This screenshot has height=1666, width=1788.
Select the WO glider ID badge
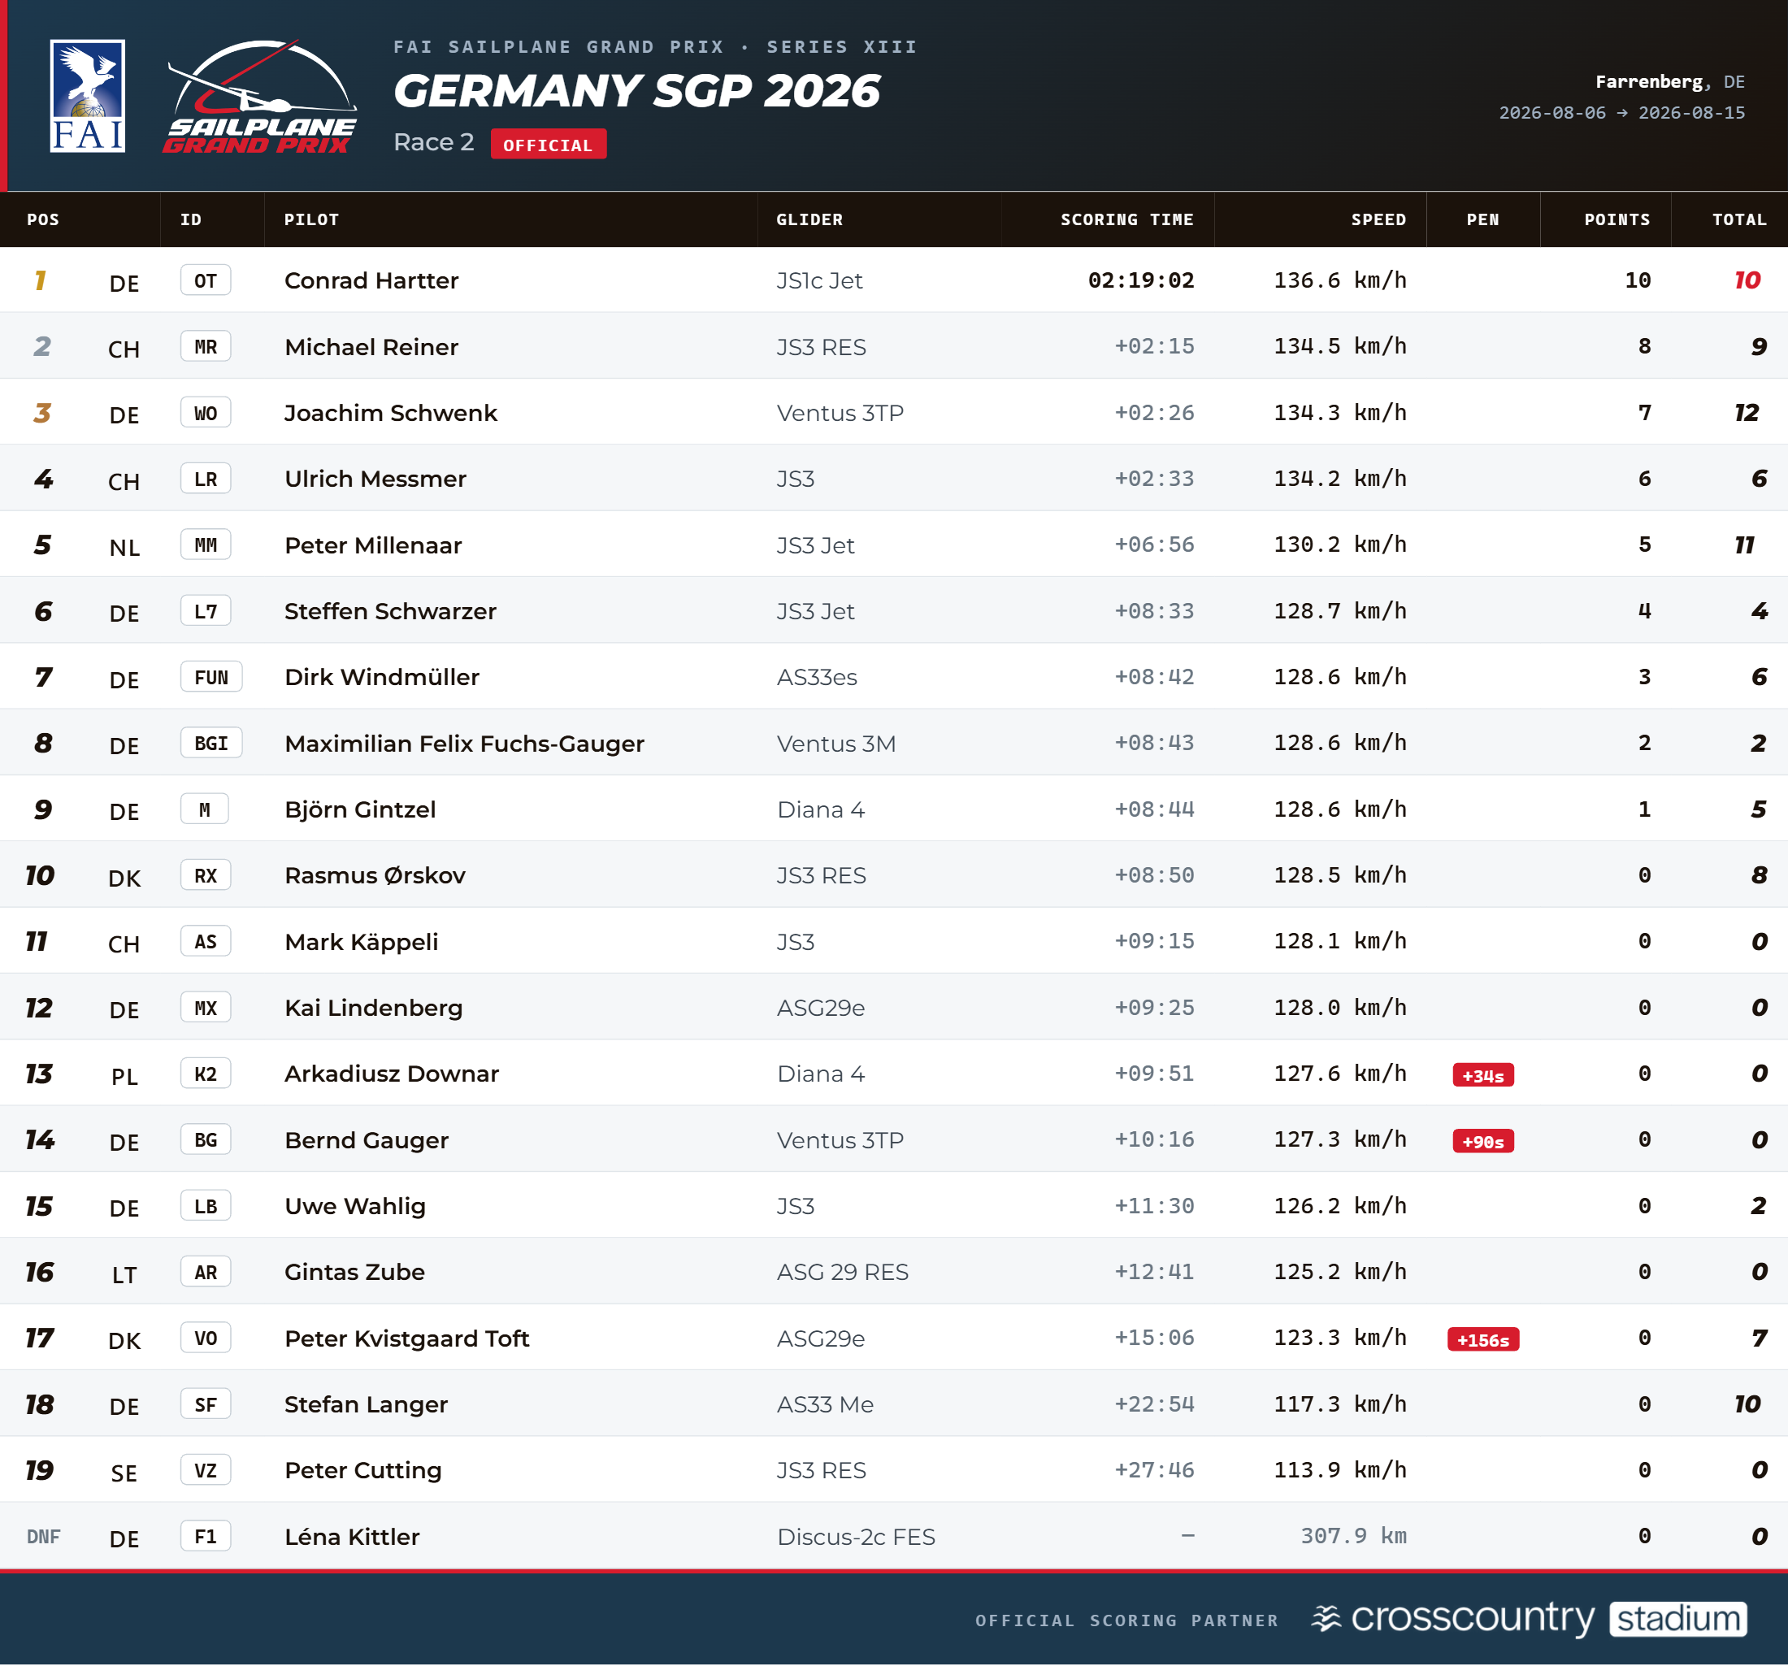[x=206, y=413]
